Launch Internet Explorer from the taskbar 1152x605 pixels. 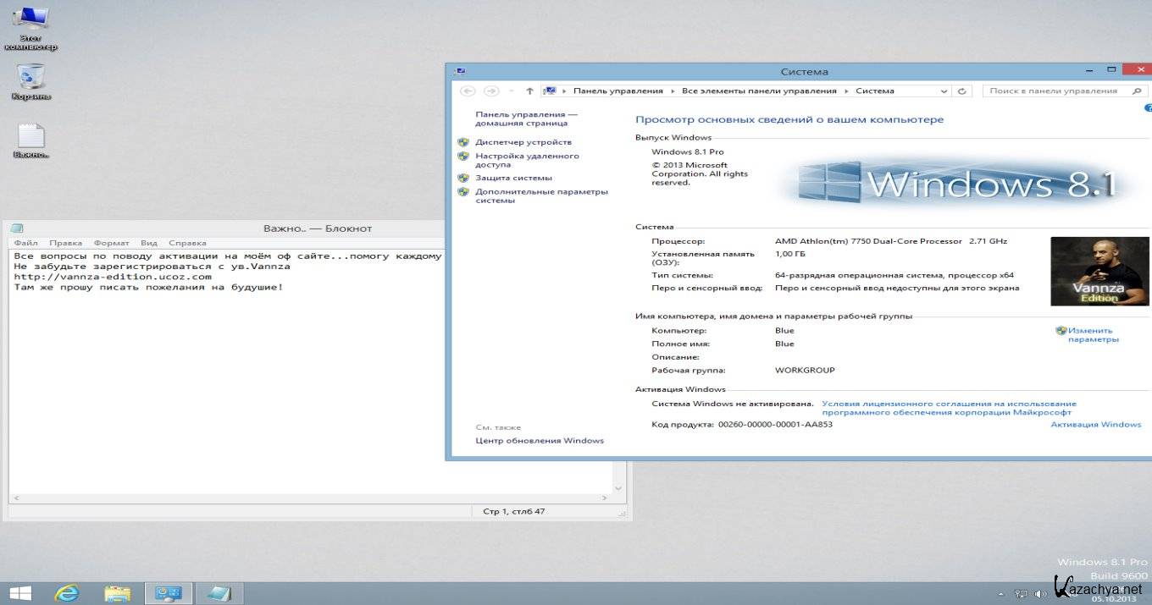[66, 593]
